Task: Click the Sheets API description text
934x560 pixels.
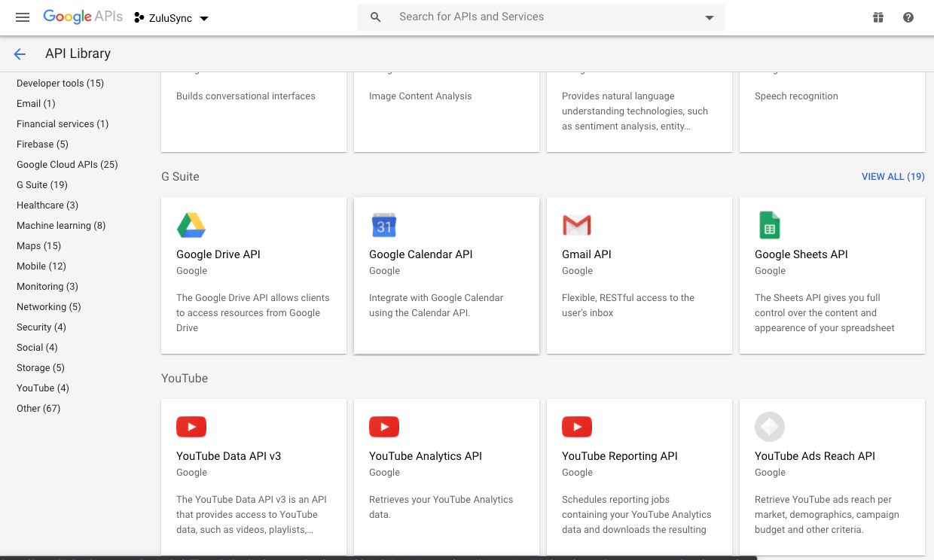Action: coord(825,313)
